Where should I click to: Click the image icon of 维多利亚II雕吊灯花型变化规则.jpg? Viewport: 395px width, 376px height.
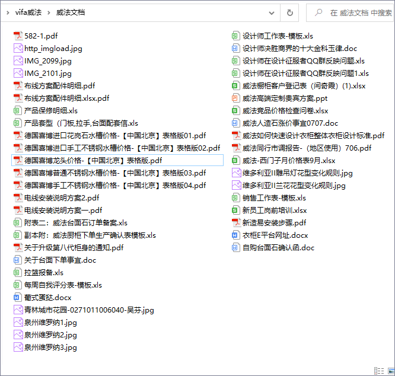pyautogui.click(x=236, y=173)
